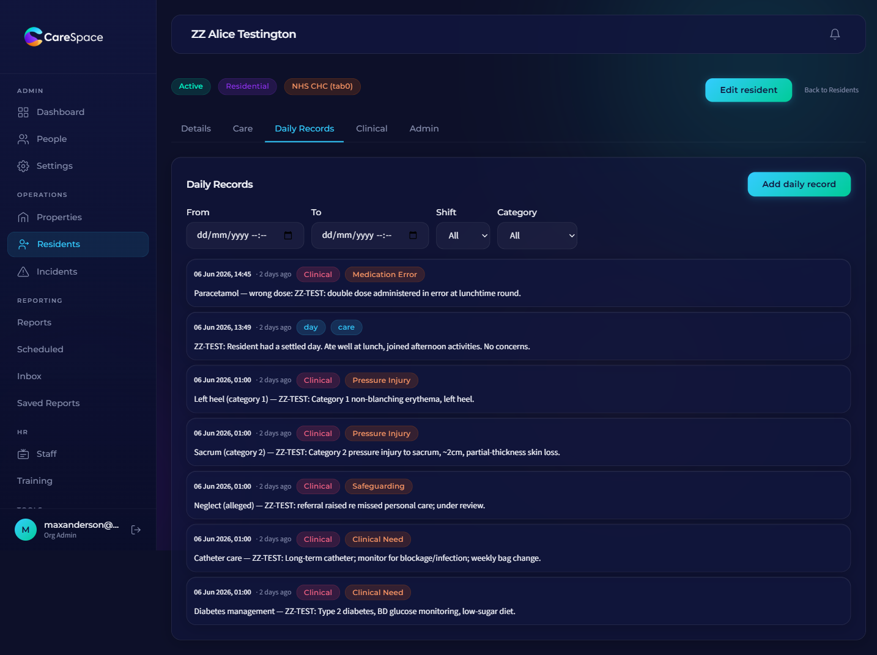Click Clinical Need tag on Catheter care record

(x=378, y=539)
